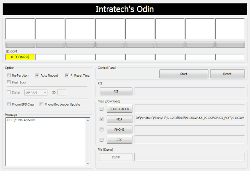This screenshot has width=250, height=171.
Task: Click the Start button
Action: point(184,74)
